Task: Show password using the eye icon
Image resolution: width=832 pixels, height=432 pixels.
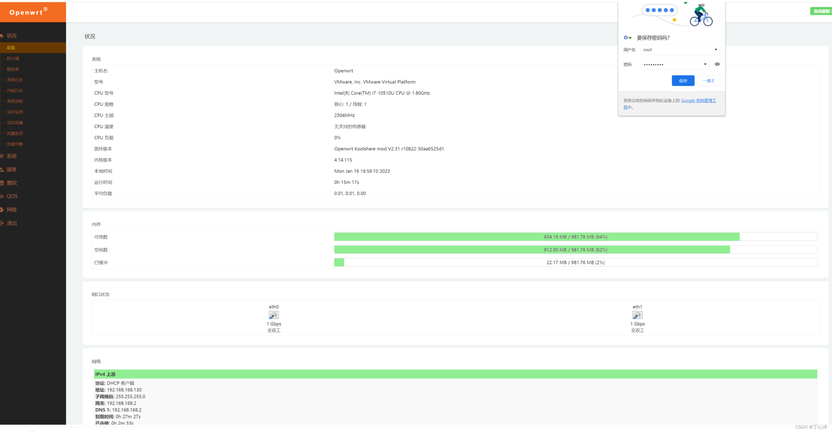Action: coord(717,64)
